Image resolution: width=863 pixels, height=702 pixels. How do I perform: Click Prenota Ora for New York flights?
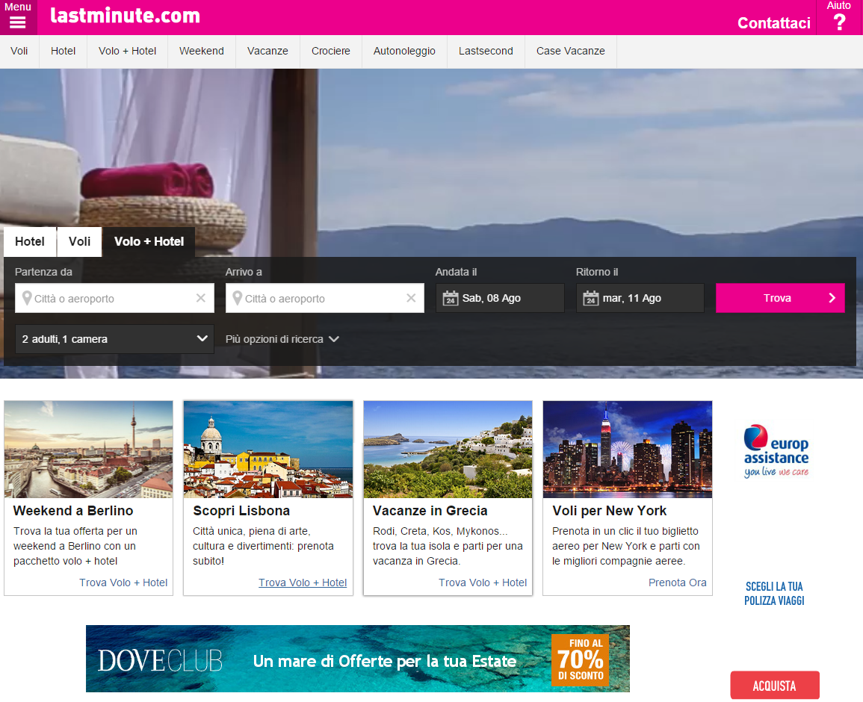[678, 583]
